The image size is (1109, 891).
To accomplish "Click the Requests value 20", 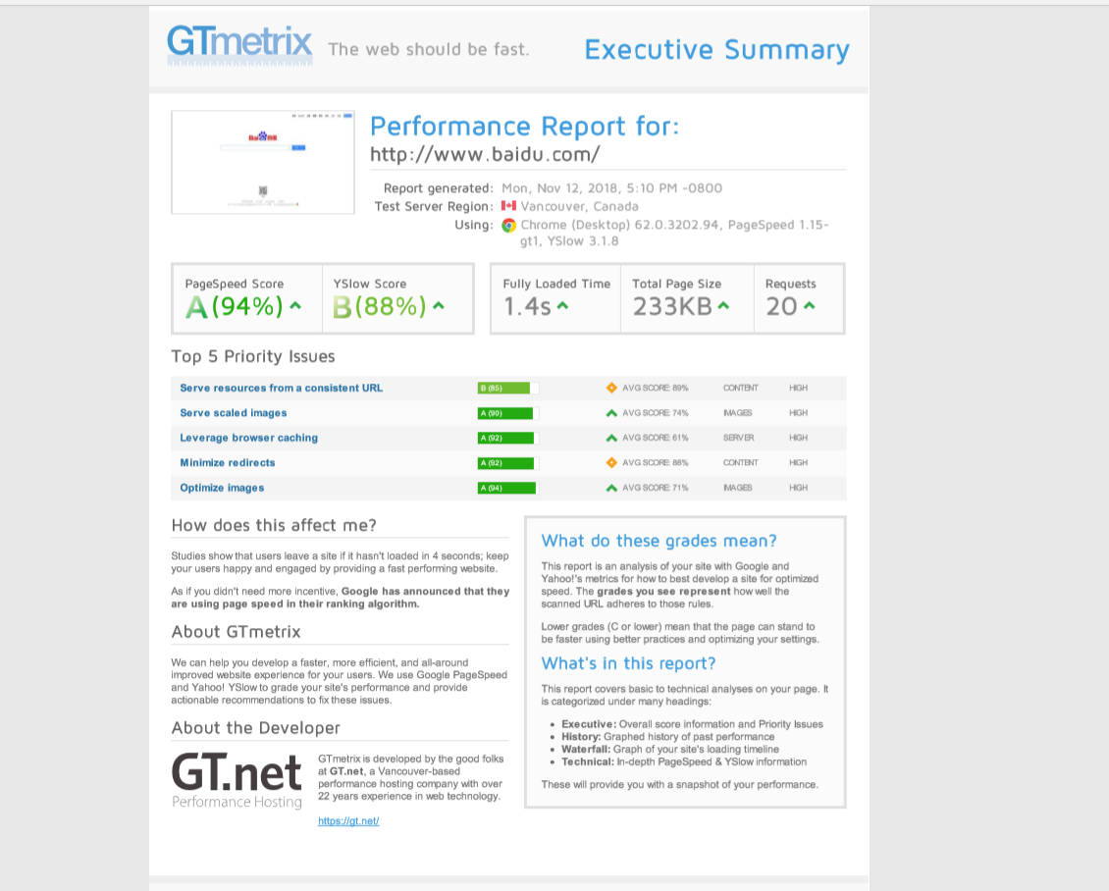I will (x=781, y=306).
